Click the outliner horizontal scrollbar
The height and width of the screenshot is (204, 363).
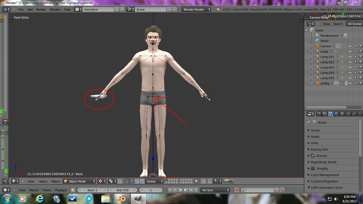pyautogui.click(x=326, y=107)
